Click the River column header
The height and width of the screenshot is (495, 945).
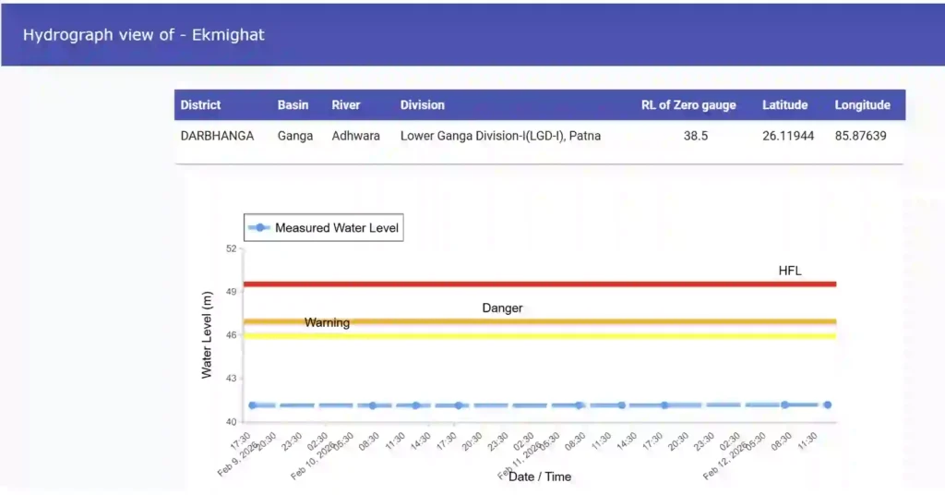tap(346, 105)
